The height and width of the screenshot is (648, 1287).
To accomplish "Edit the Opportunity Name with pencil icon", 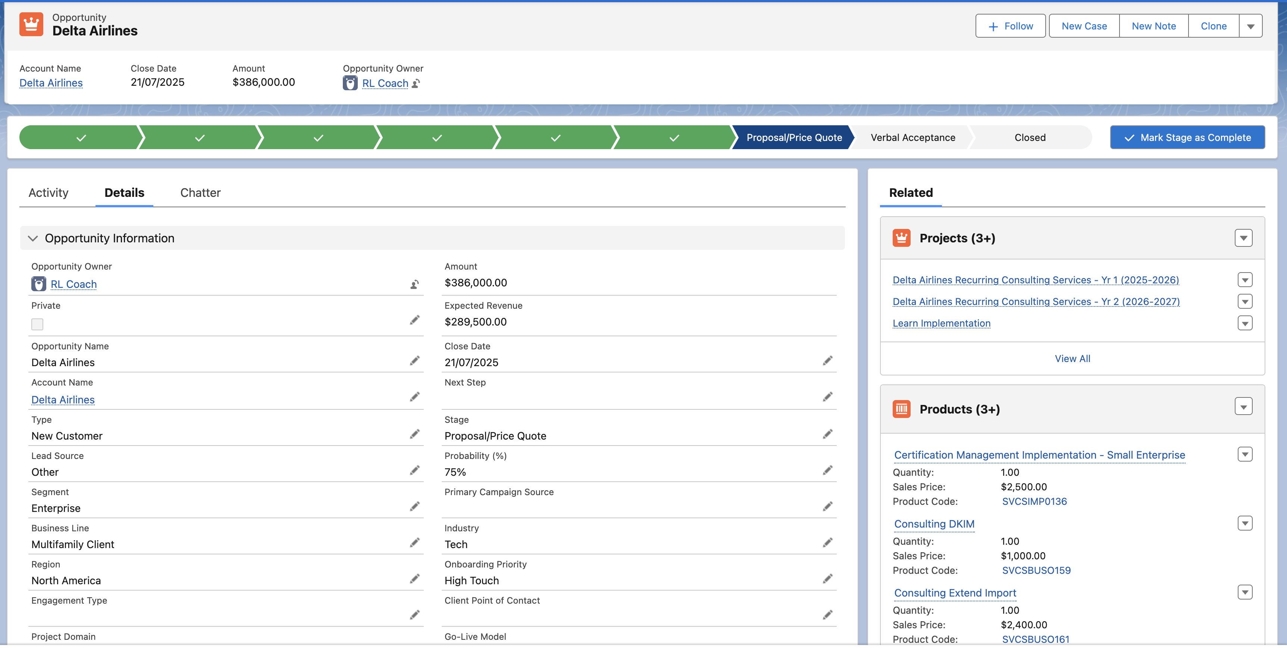I will coord(414,361).
